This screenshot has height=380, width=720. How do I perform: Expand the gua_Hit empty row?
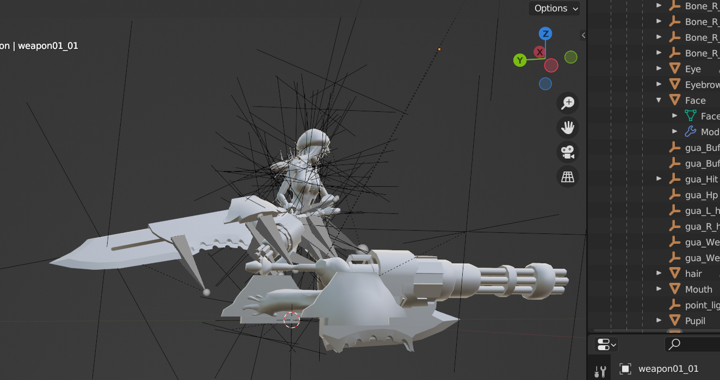659,179
